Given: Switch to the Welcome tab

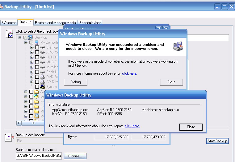Looking at the screenshot, I should [9, 23].
